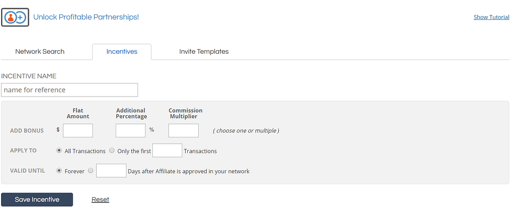Click the first-transactions count field
Image resolution: width=511 pixels, height=214 pixels.
[x=167, y=151]
